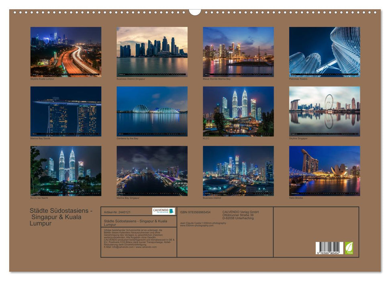Open the Marina Bay Singapur aerial photo
The height and width of the screenshot is (281, 390).
click(152, 171)
